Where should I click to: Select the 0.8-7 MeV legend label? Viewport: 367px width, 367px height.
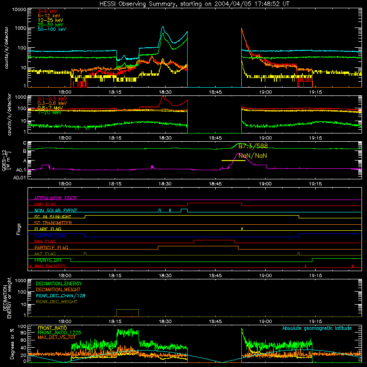(x=50, y=108)
